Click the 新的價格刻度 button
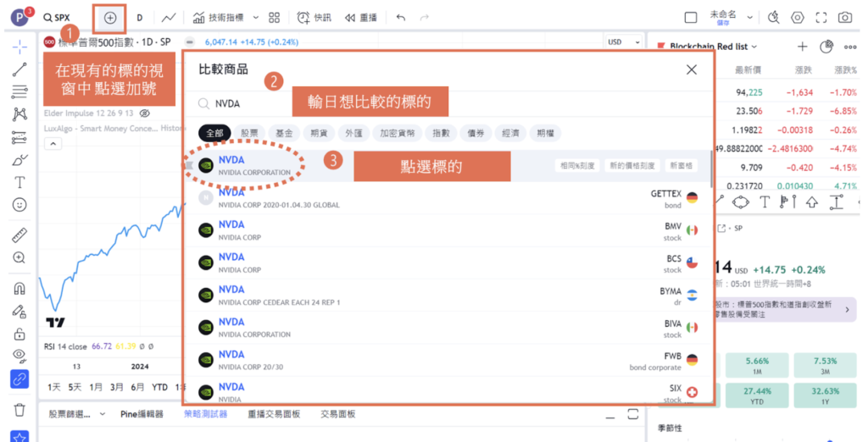Image resolution: width=868 pixels, height=442 pixels. (632, 165)
